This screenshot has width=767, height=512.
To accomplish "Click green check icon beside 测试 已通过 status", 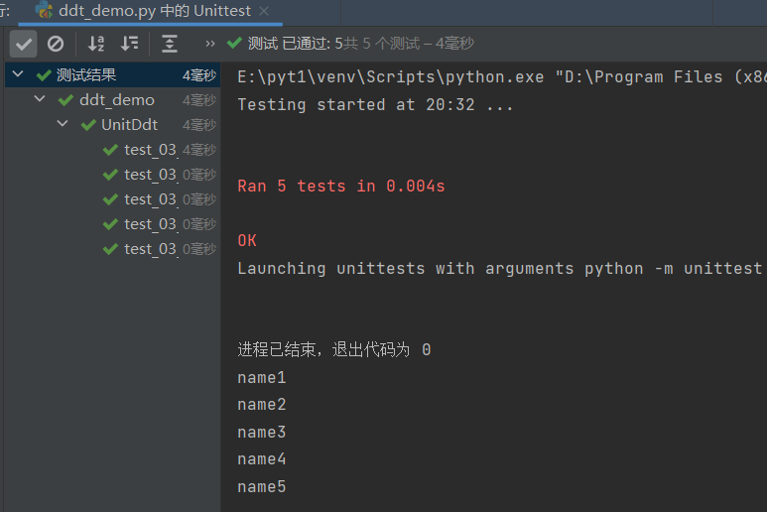I will coord(234,43).
